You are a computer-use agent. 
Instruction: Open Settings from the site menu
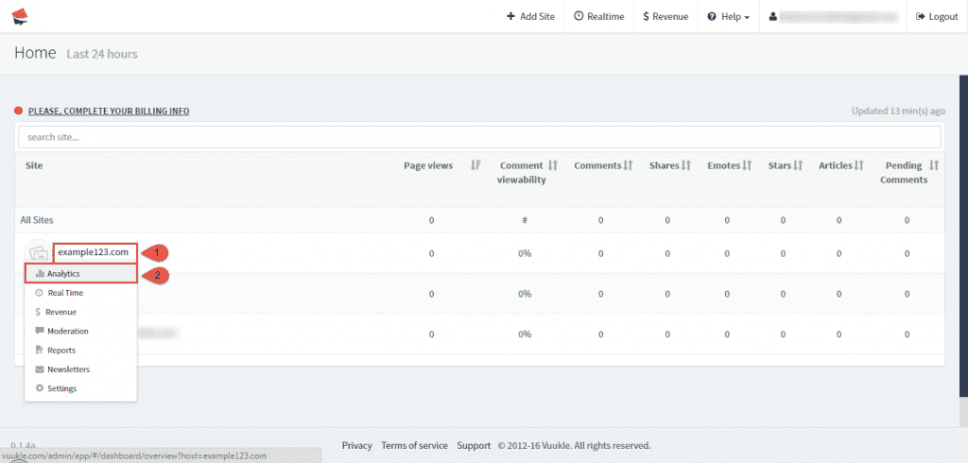61,388
